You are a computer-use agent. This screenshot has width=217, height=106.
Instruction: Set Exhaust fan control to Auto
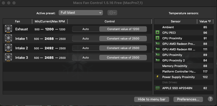[86, 29]
